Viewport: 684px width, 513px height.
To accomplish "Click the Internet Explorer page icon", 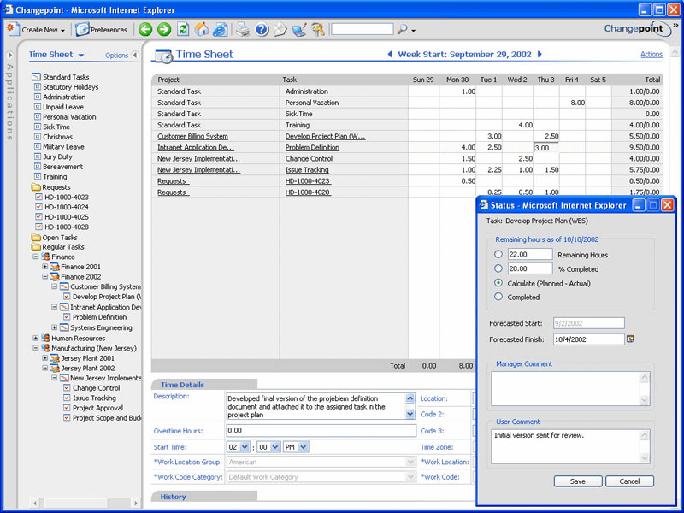I will click(x=221, y=30).
